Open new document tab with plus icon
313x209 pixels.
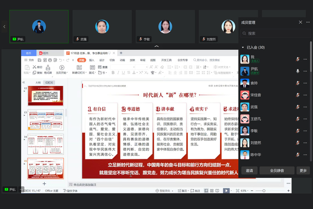tap(121, 53)
